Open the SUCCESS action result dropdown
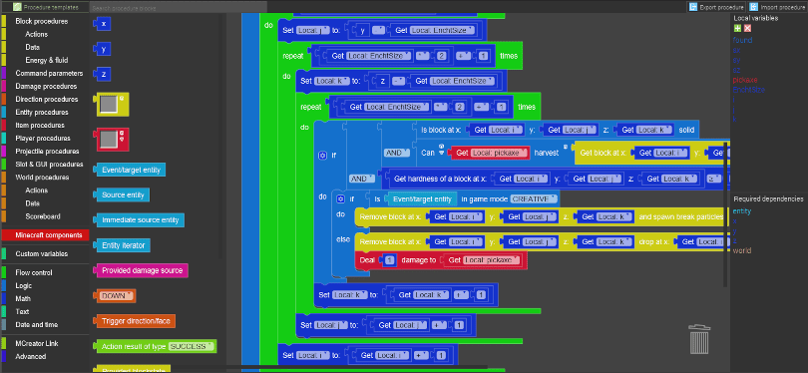This screenshot has width=808, height=373. point(191,346)
